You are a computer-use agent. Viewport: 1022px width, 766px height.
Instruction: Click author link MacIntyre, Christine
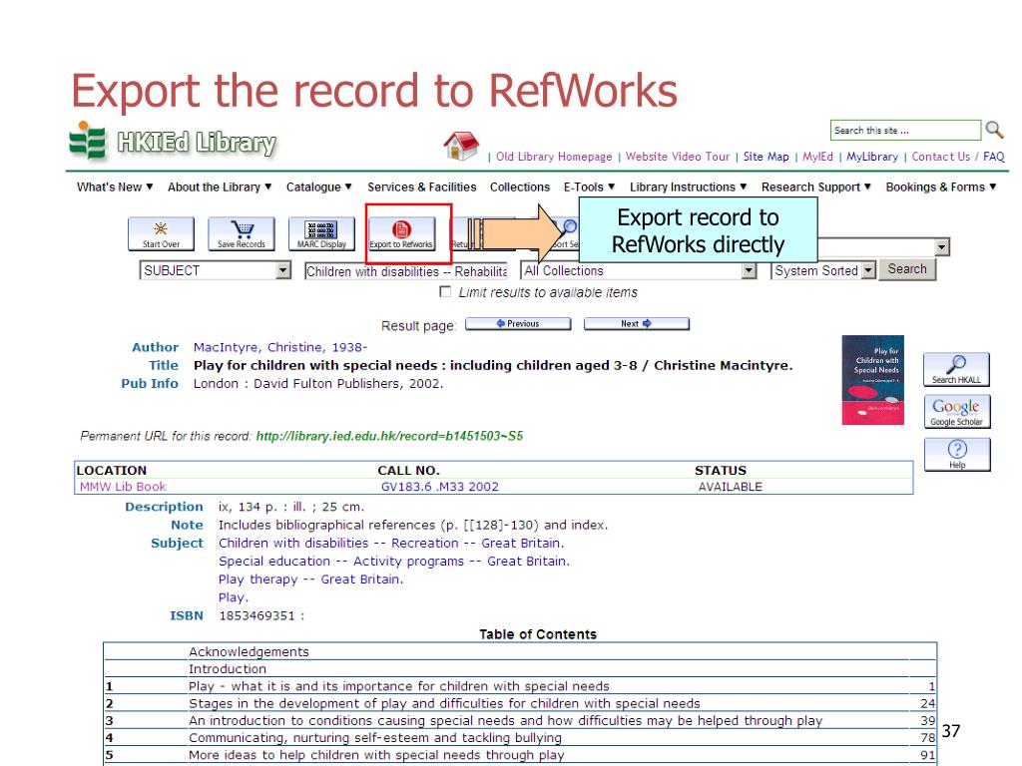click(280, 347)
